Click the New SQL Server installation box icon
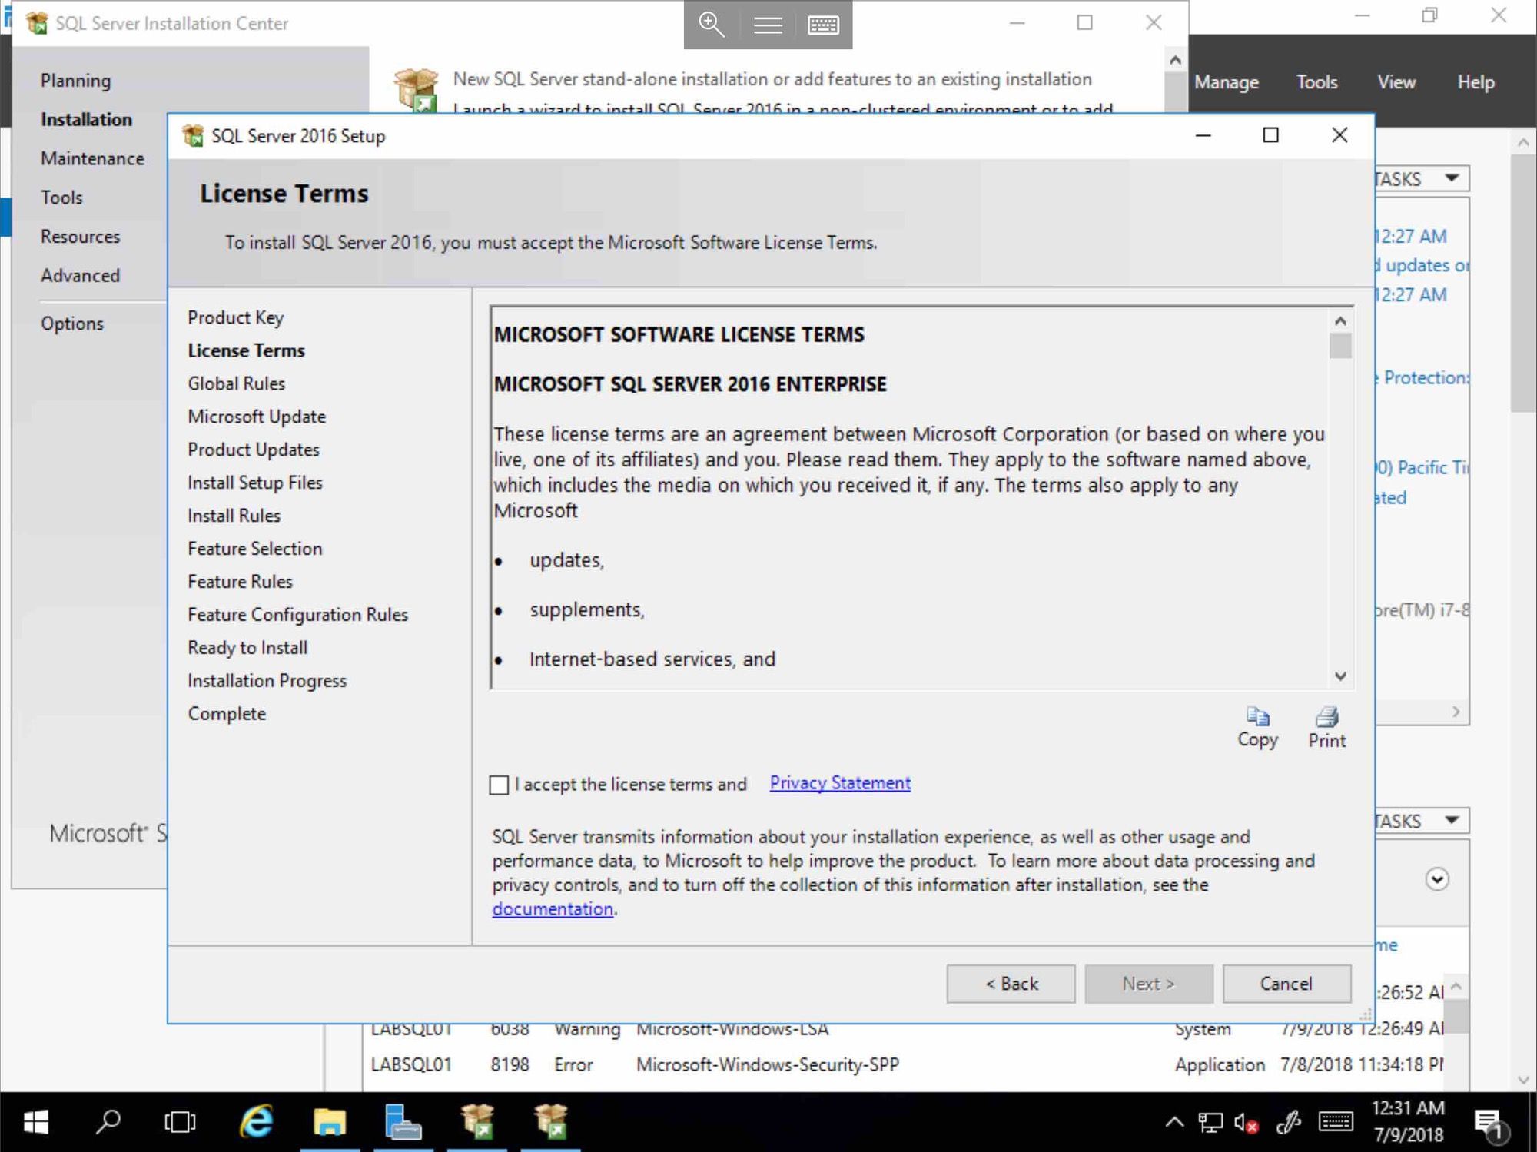 click(416, 89)
